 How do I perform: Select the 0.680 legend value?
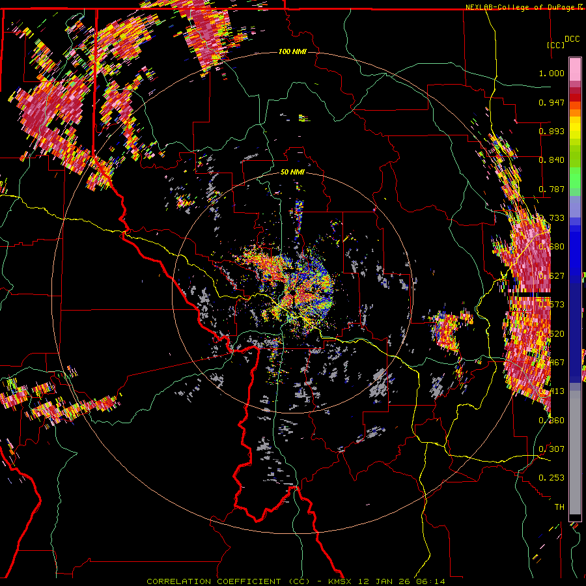point(551,247)
